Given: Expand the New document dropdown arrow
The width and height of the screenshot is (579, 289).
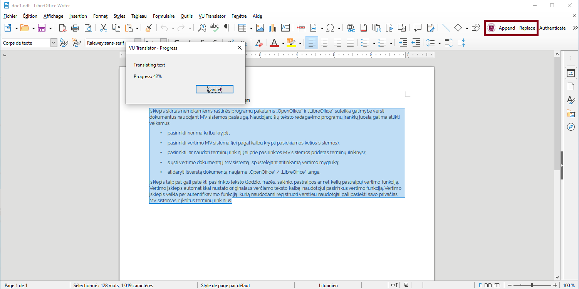Looking at the screenshot, I should pyautogui.click(x=16, y=28).
